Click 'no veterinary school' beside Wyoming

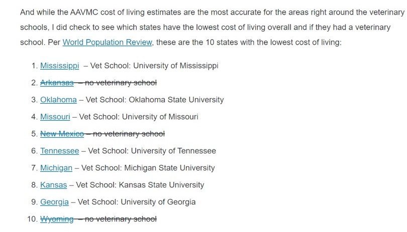[x=121, y=219]
